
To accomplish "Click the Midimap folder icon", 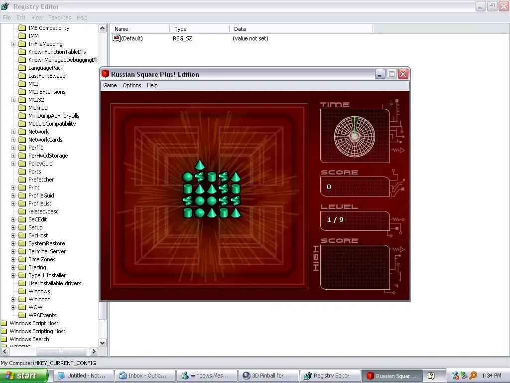I will tap(22, 108).
